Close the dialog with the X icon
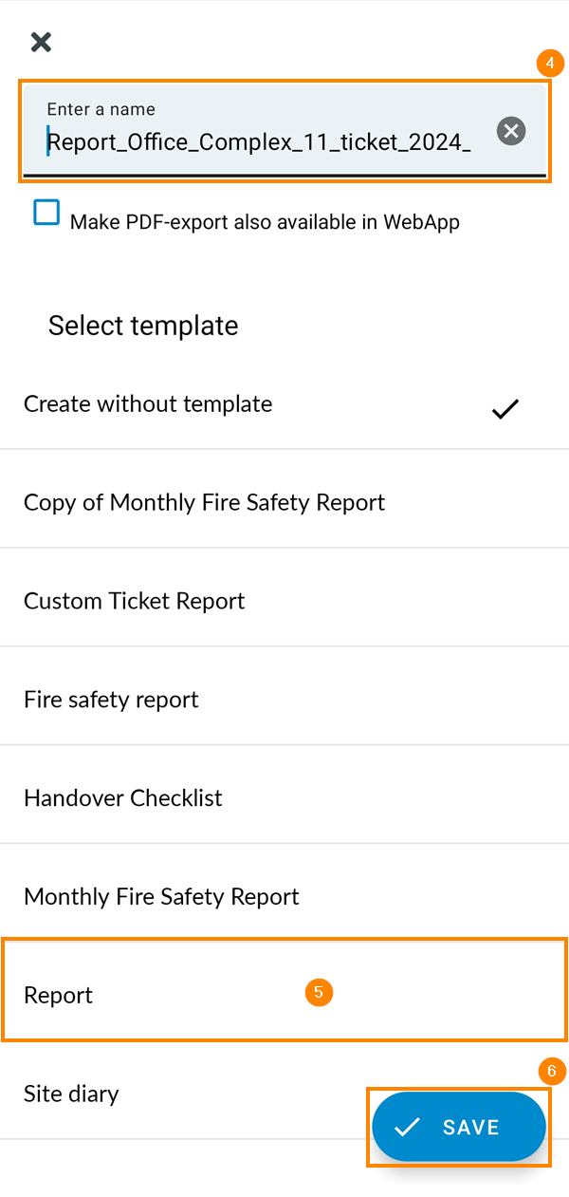Screen dimensions: 569x1197 (40, 42)
